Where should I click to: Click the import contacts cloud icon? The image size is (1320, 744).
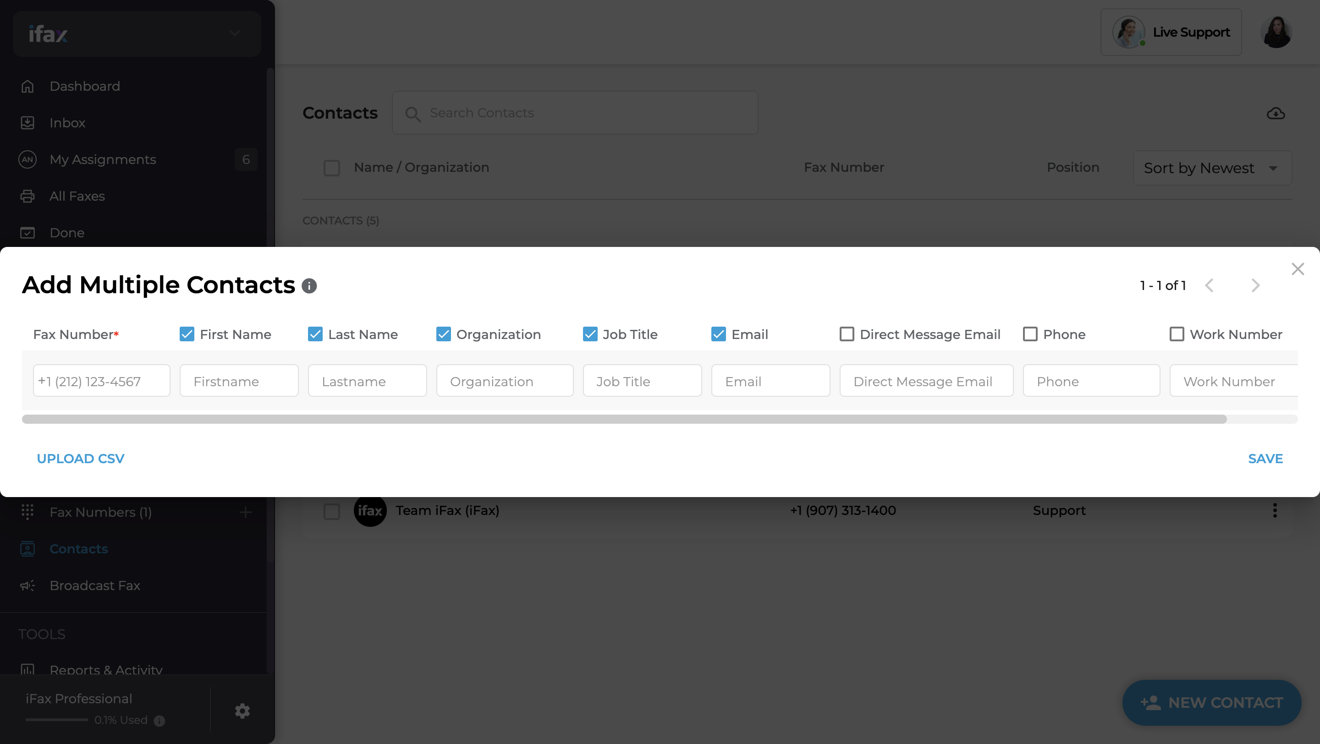pyautogui.click(x=1276, y=113)
